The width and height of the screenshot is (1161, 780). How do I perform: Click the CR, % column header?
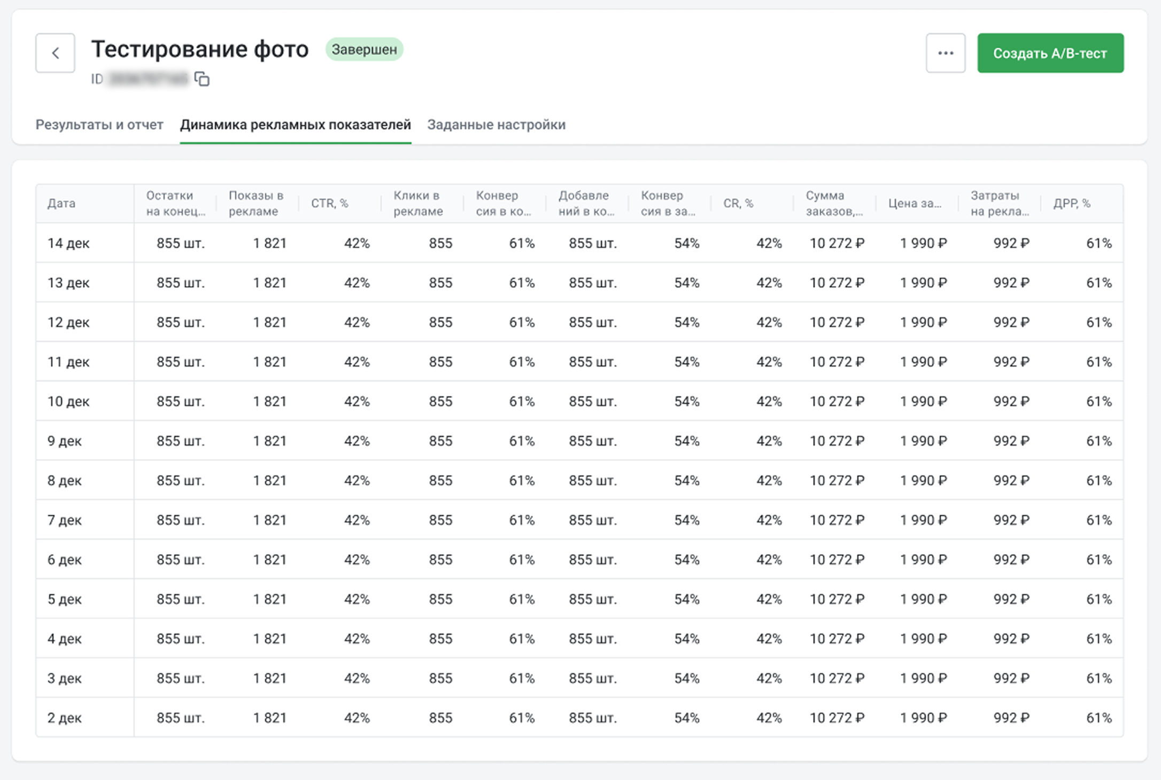coord(738,204)
